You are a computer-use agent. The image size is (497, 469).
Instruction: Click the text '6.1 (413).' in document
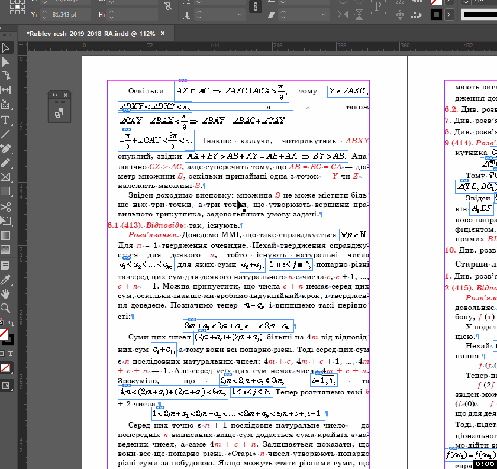coord(125,225)
